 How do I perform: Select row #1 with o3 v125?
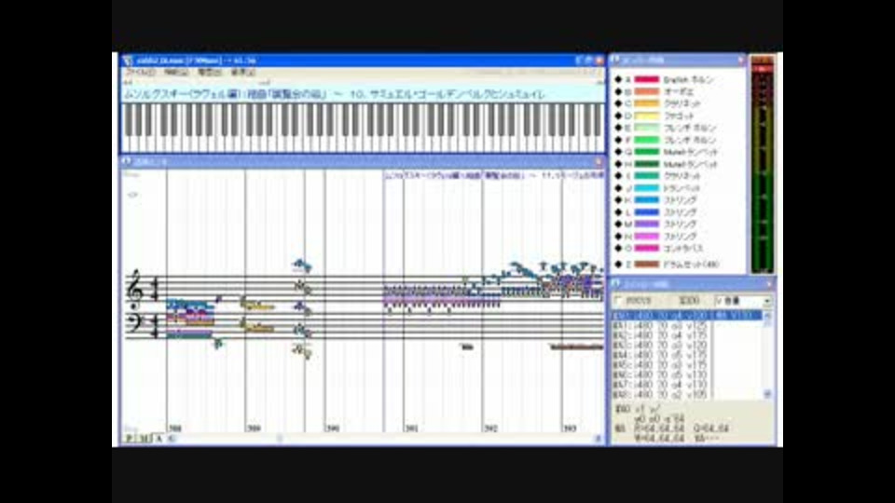[687, 326]
